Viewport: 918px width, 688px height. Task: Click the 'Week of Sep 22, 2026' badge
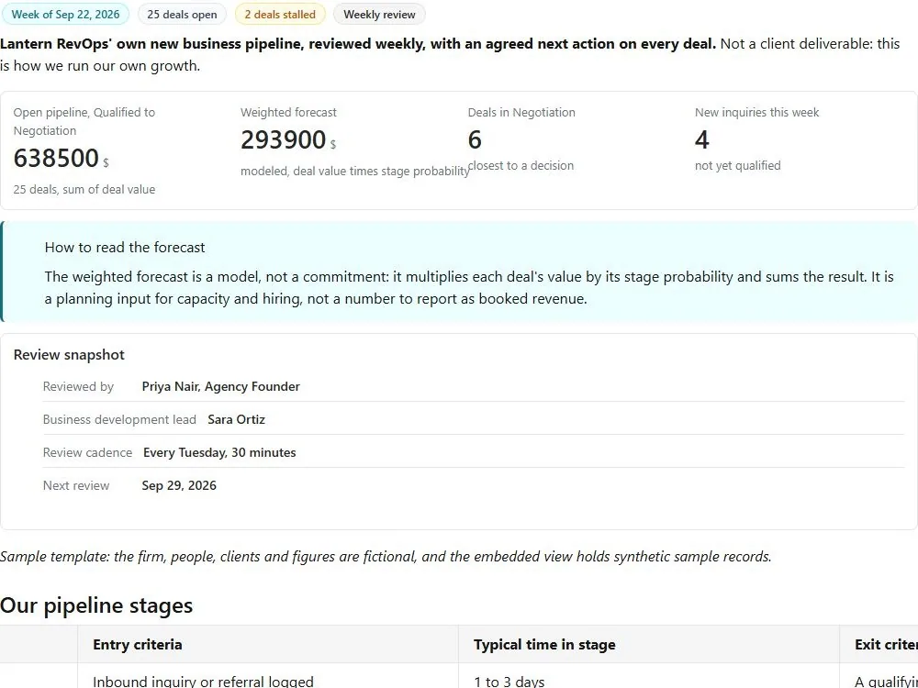click(x=65, y=15)
